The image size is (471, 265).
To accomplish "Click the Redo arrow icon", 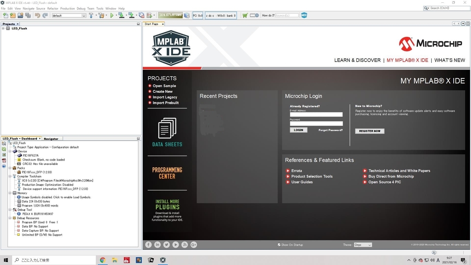I will [45, 15].
